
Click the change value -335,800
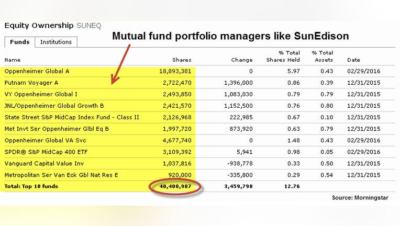coord(240,175)
